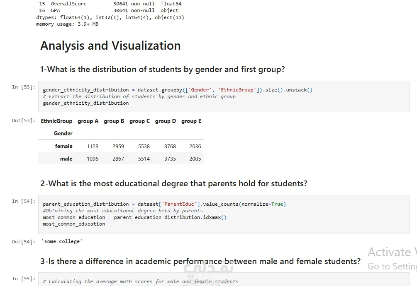Select the 'group A' column header

point(88,121)
